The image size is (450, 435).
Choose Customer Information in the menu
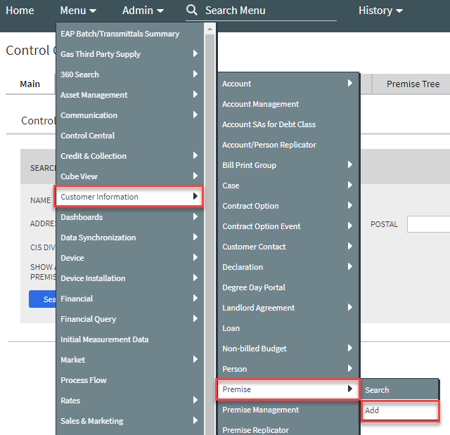(129, 197)
